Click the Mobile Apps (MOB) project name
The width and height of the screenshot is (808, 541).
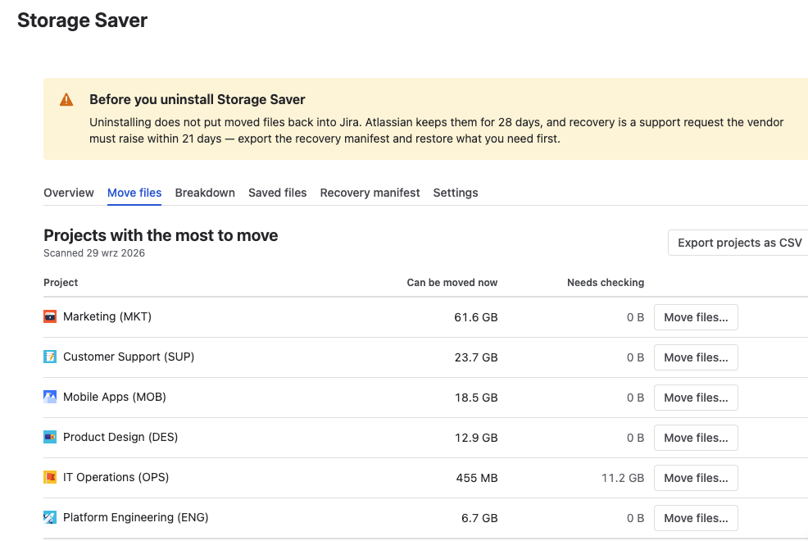coord(115,397)
